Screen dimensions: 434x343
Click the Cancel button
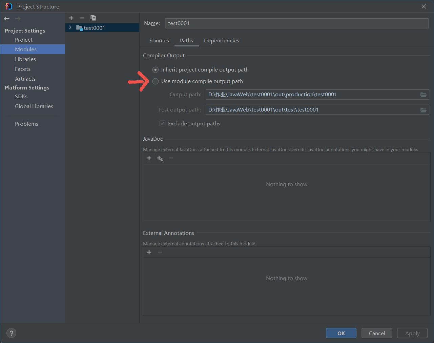377,333
